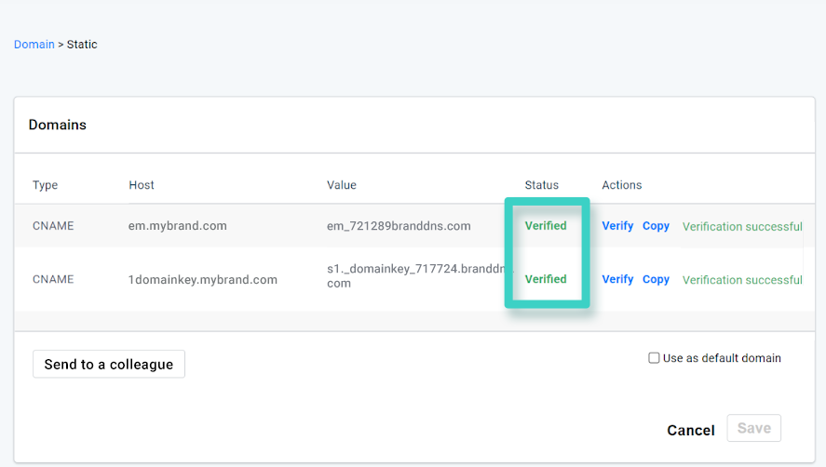Copy the em.mybrand.com CNAME record
Image resolution: width=826 pixels, height=467 pixels.
click(x=656, y=226)
